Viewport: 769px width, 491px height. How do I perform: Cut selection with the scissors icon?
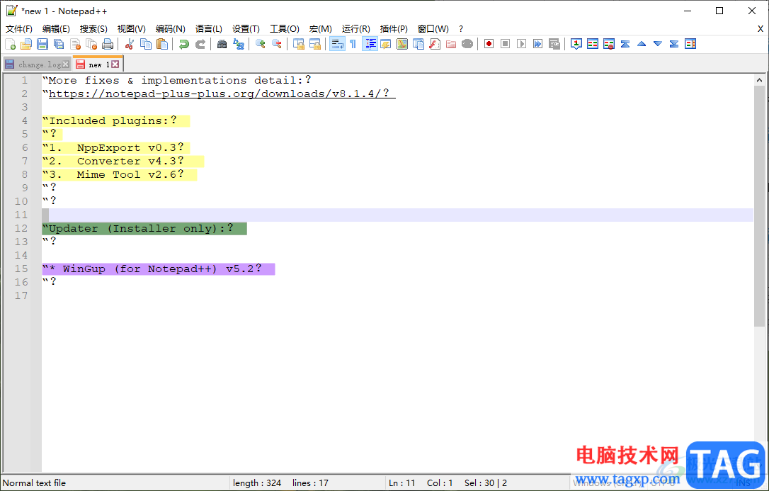coord(130,44)
